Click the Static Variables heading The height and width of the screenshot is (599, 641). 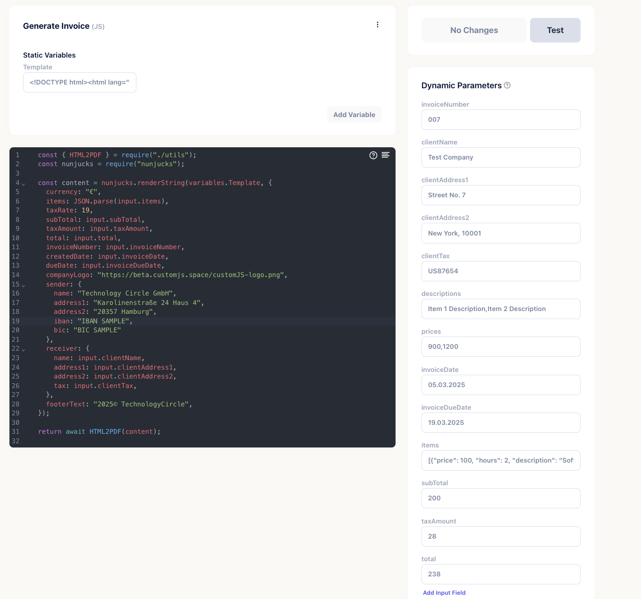tap(50, 55)
